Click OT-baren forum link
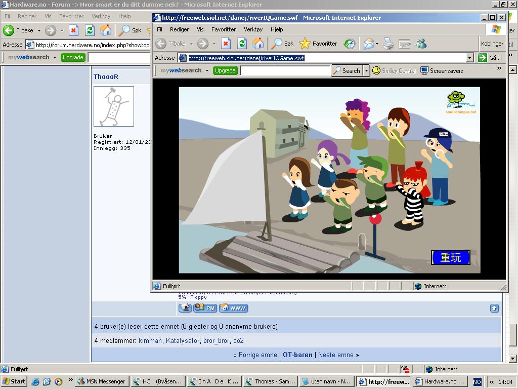Image resolution: width=518 pixels, height=389 pixels. click(x=297, y=355)
